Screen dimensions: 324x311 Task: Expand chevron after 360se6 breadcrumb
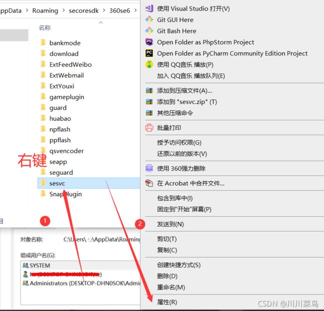(x=136, y=10)
